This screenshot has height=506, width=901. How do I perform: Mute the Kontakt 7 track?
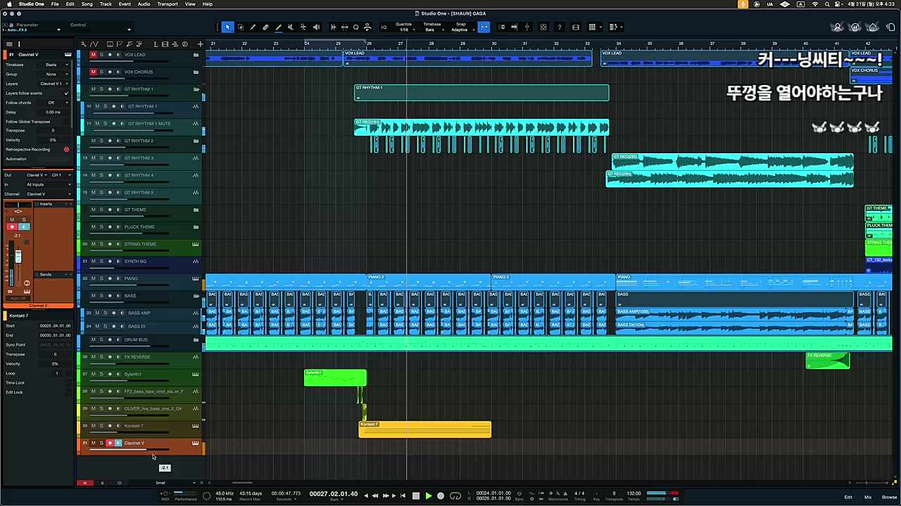[93, 426]
